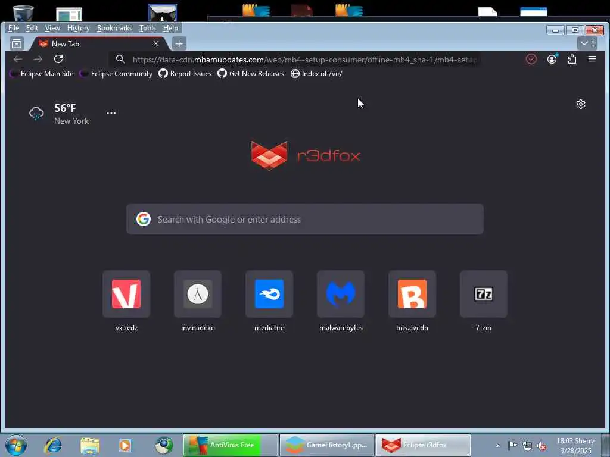610x457 pixels.
Task: Open Index of /vir/ bookmark
Action: click(x=316, y=73)
